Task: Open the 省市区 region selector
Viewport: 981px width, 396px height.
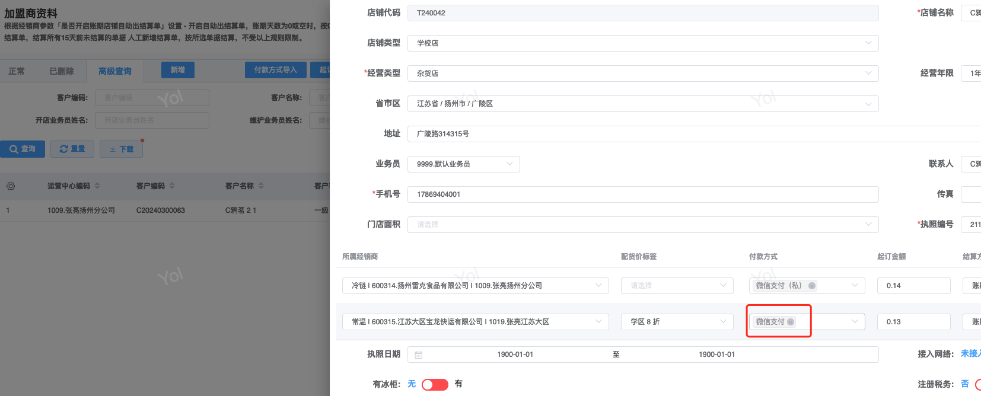Action: click(642, 104)
